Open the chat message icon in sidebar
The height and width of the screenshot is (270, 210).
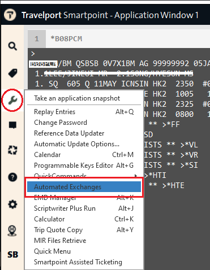point(12,125)
